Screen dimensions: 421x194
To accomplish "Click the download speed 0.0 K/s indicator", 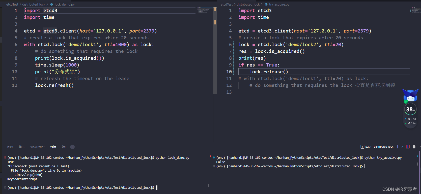I will [x=410, y=123].
